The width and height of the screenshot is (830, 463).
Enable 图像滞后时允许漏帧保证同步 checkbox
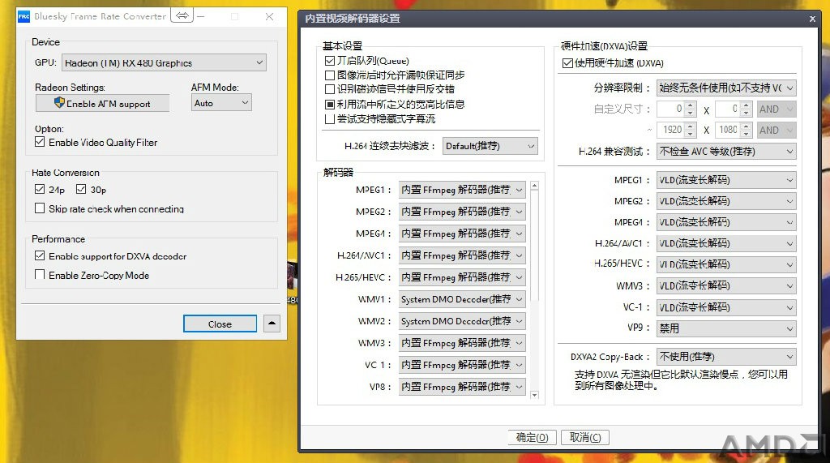(x=330, y=75)
